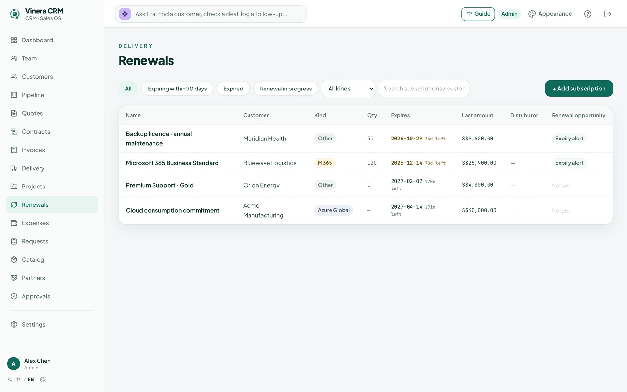Select the Pipeline board icon
The image size is (627, 392).
pyautogui.click(x=14, y=95)
